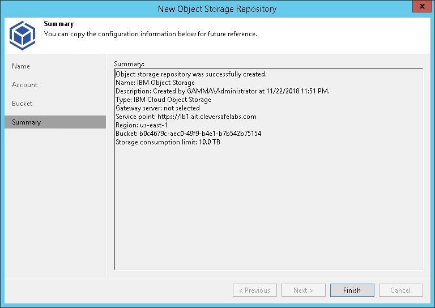Viewport: 435px width, 308px height.
Task: Cancel the repository wizard
Action: (x=400, y=290)
